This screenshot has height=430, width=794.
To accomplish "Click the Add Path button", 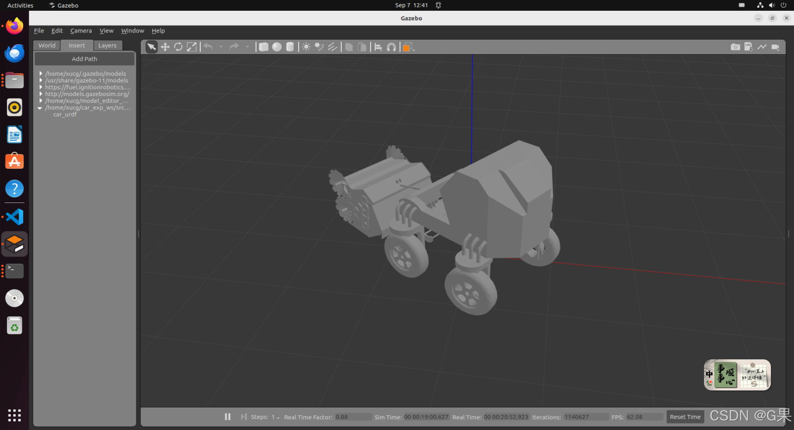I will (84, 59).
